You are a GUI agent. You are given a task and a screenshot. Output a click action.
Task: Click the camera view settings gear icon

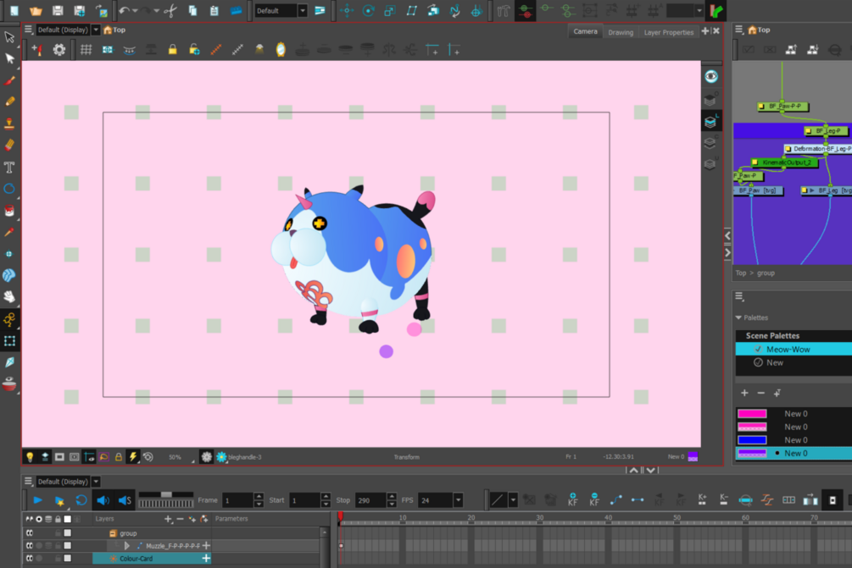point(58,49)
